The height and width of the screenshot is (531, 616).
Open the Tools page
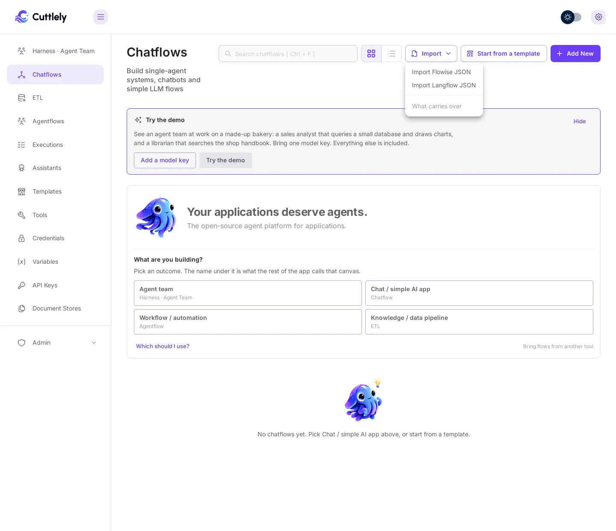click(55, 215)
